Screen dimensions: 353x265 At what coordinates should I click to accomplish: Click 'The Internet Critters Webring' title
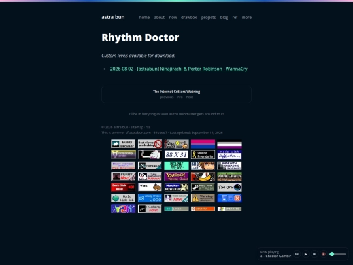(x=176, y=92)
